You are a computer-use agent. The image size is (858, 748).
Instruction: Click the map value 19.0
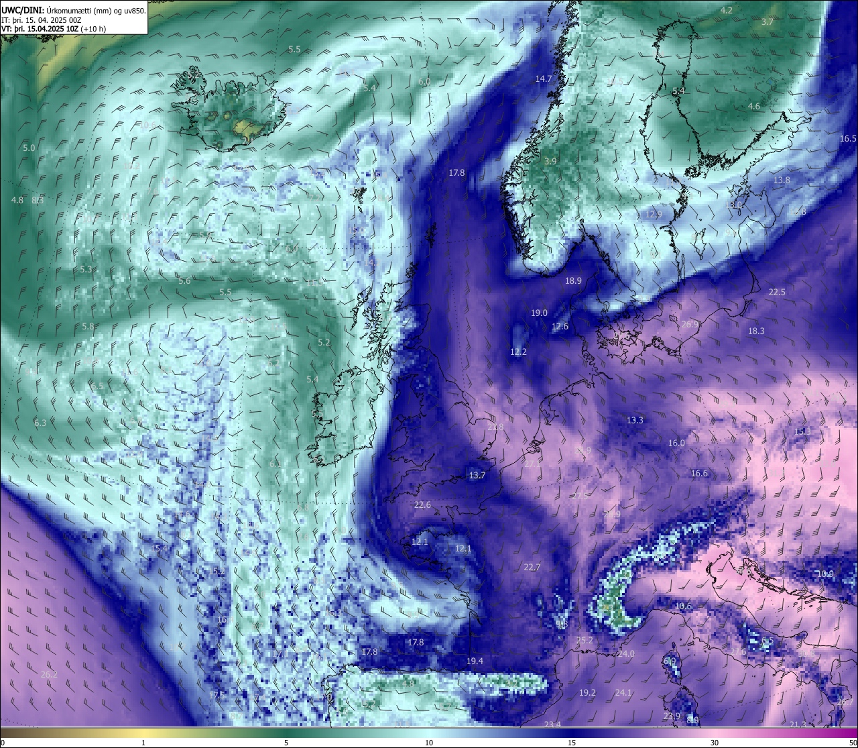(539, 313)
